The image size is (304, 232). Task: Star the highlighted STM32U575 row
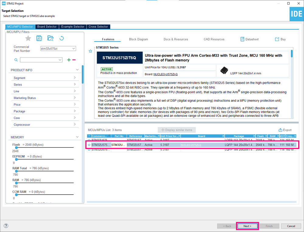[89, 145]
